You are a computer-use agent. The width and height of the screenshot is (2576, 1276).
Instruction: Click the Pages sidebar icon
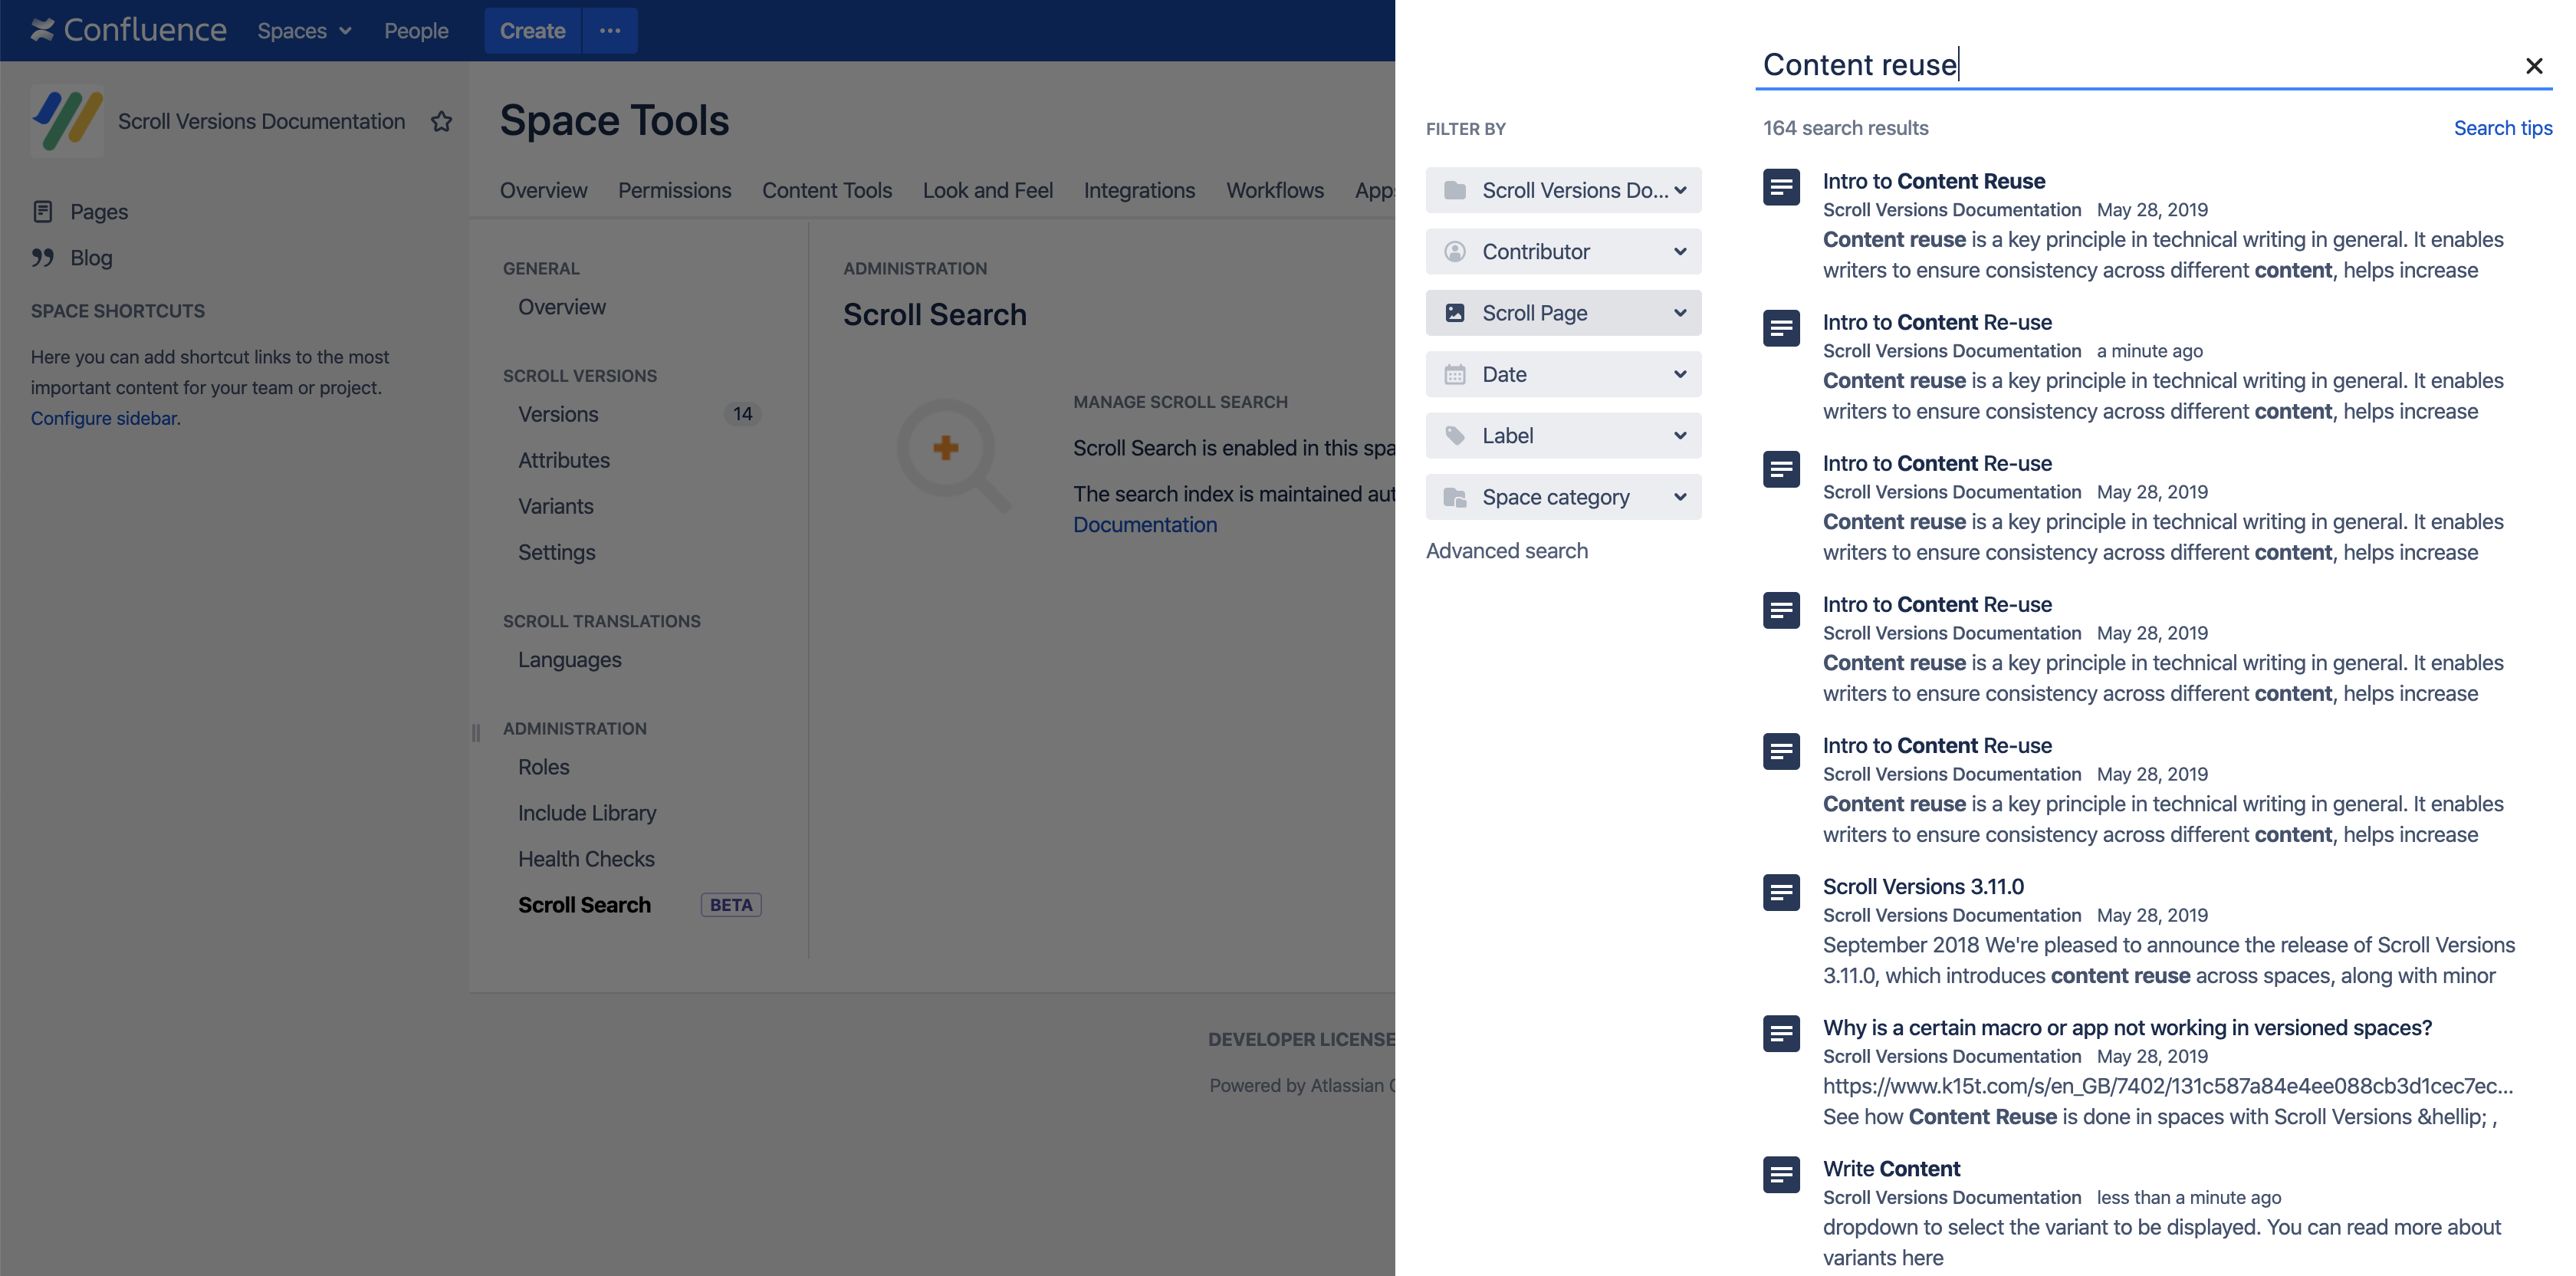click(43, 211)
